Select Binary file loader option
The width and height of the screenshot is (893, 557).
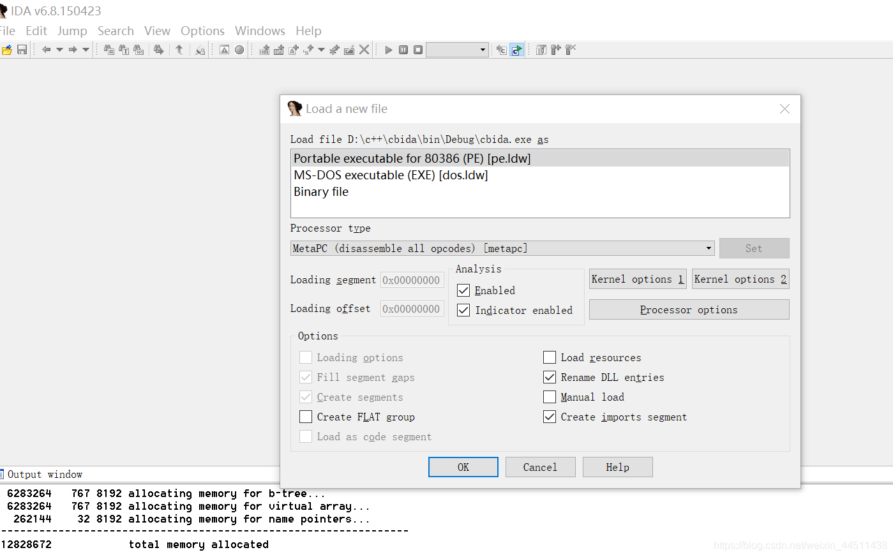click(x=540, y=191)
